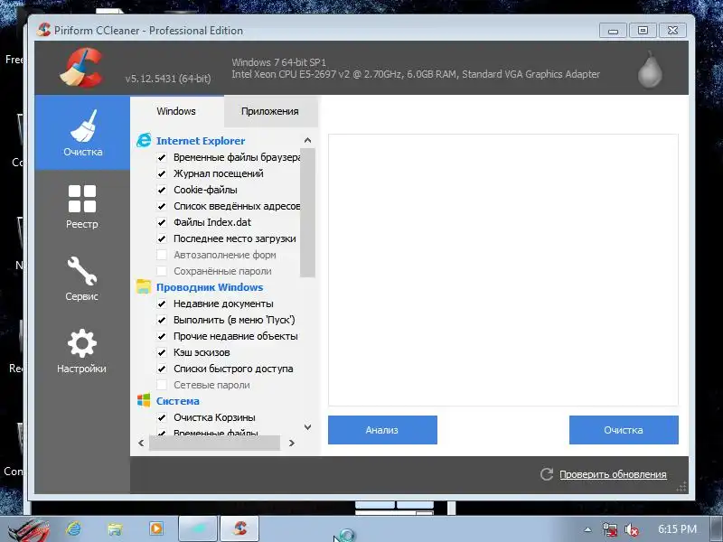Minimize the CCleaner window
This screenshot has height=542, width=723.
coord(613,31)
